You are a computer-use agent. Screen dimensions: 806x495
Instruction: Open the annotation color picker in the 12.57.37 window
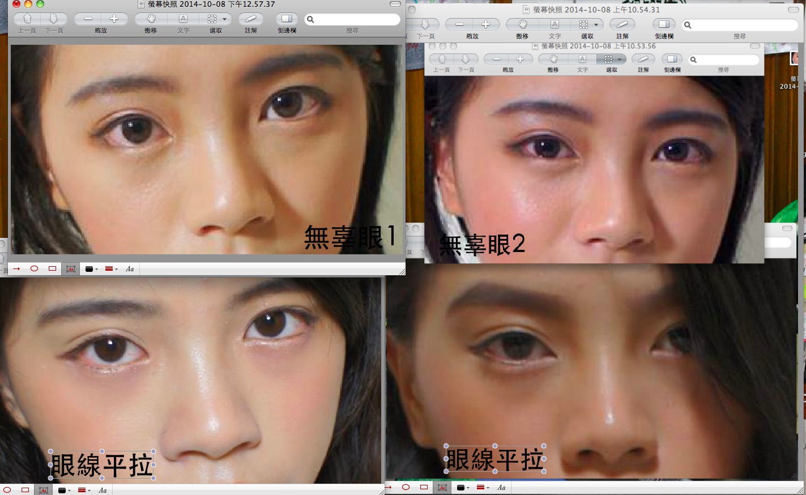click(x=91, y=269)
